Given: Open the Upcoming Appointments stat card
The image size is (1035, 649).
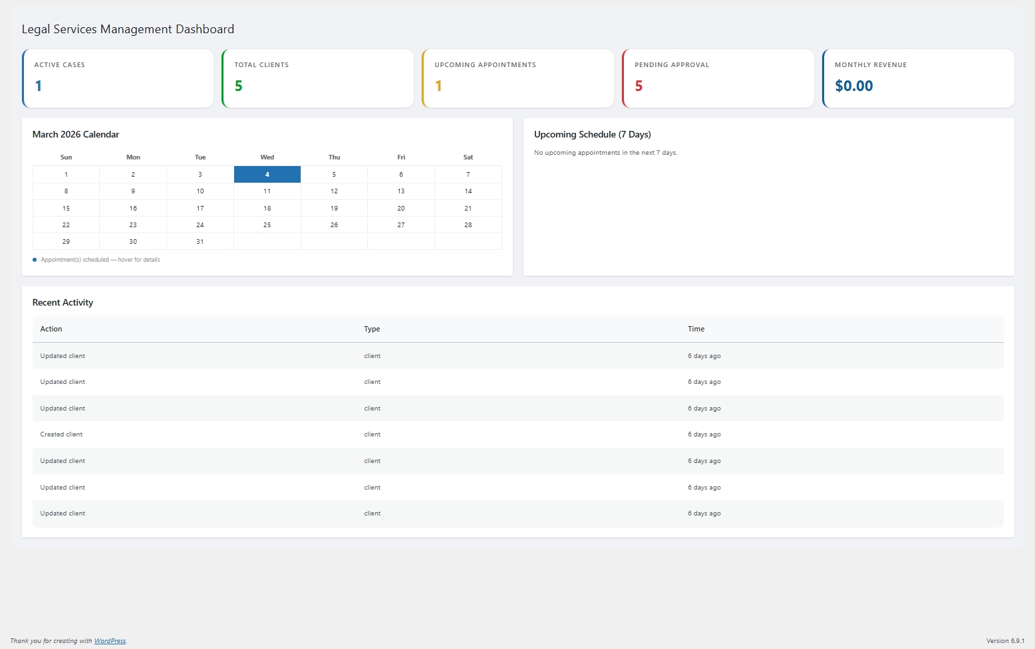Looking at the screenshot, I should tap(518, 78).
